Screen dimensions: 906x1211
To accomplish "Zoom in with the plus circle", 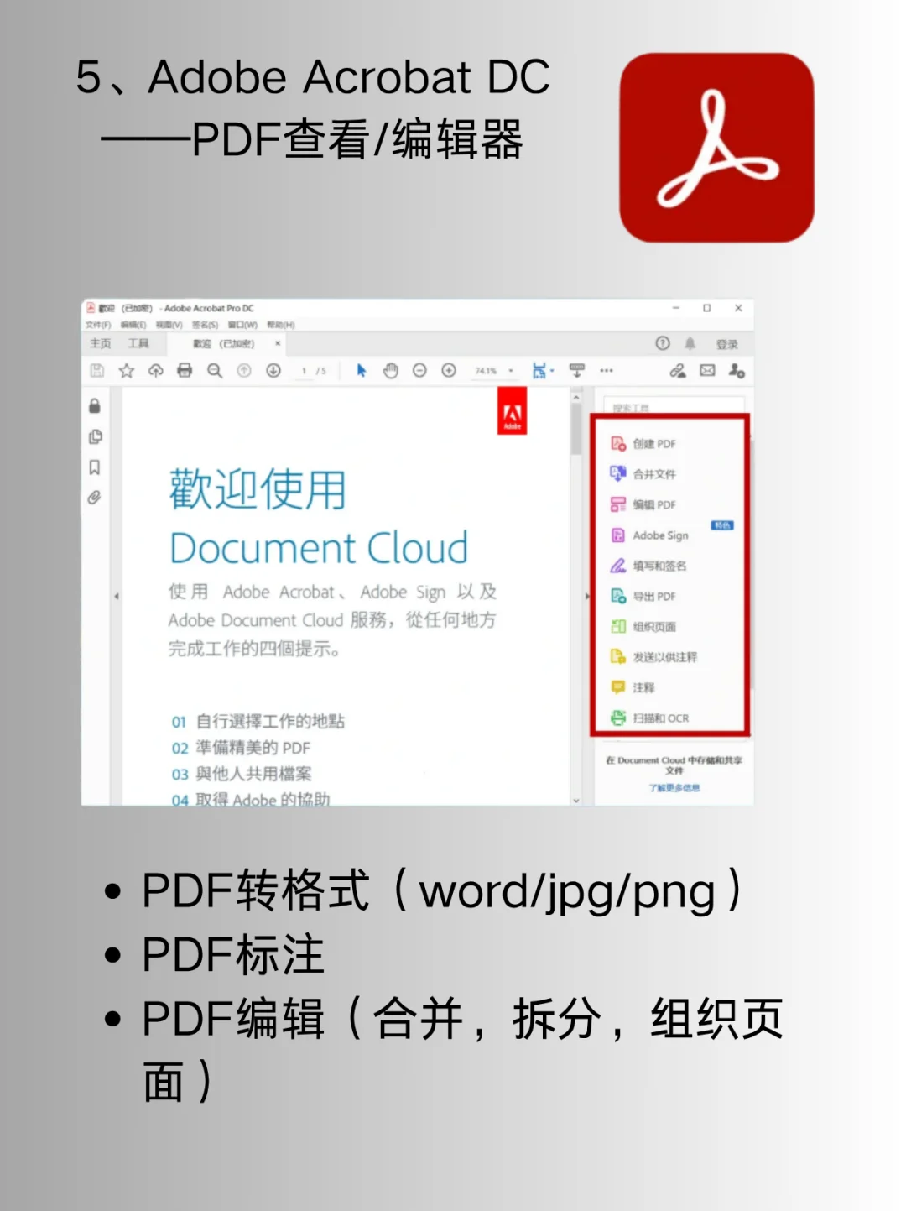I will click(449, 370).
